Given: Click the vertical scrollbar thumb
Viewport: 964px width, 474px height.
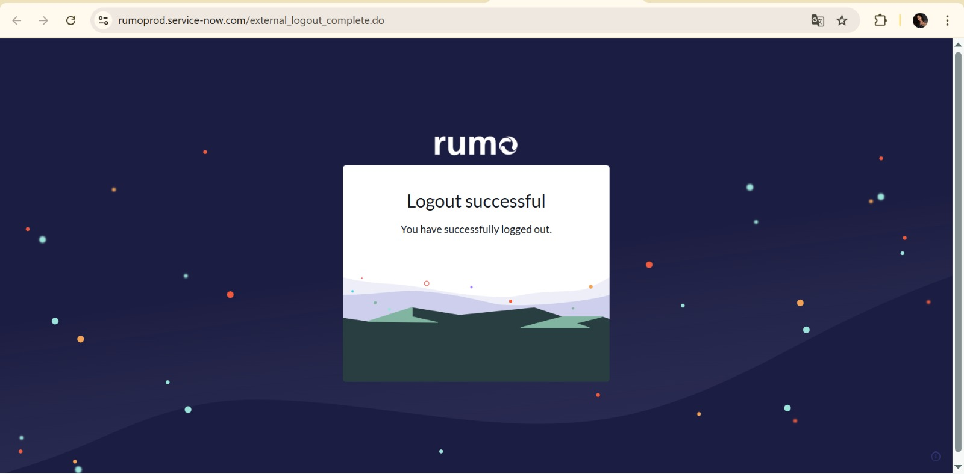Looking at the screenshot, I should [x=958, y=251].
